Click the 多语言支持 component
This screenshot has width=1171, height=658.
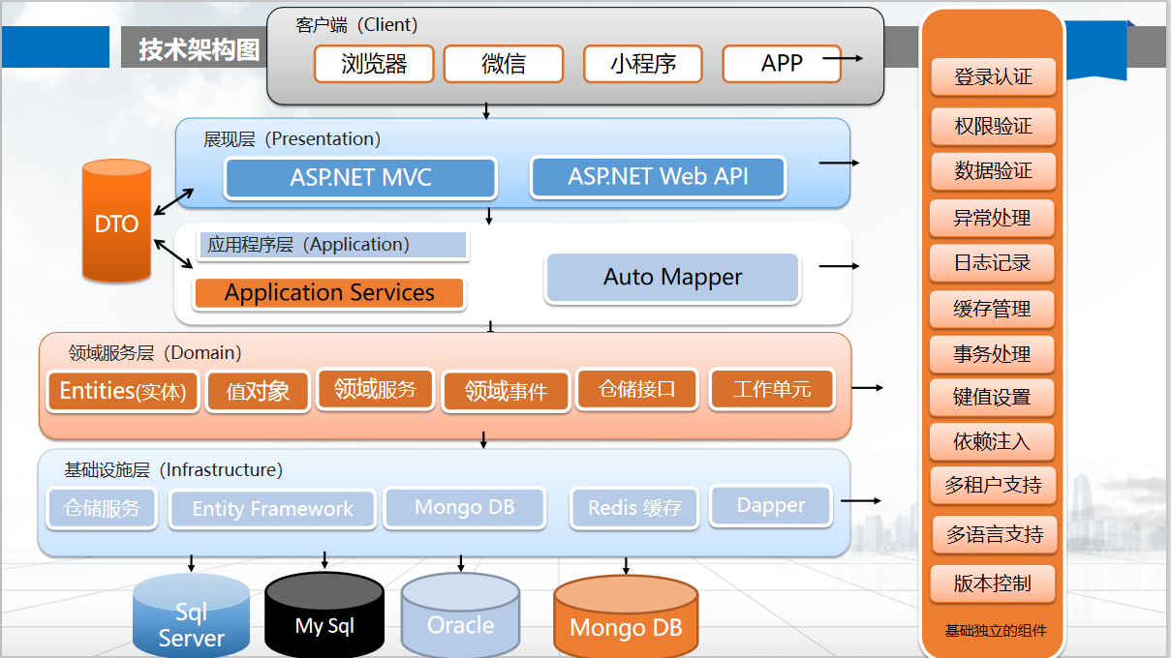(993, 535)
